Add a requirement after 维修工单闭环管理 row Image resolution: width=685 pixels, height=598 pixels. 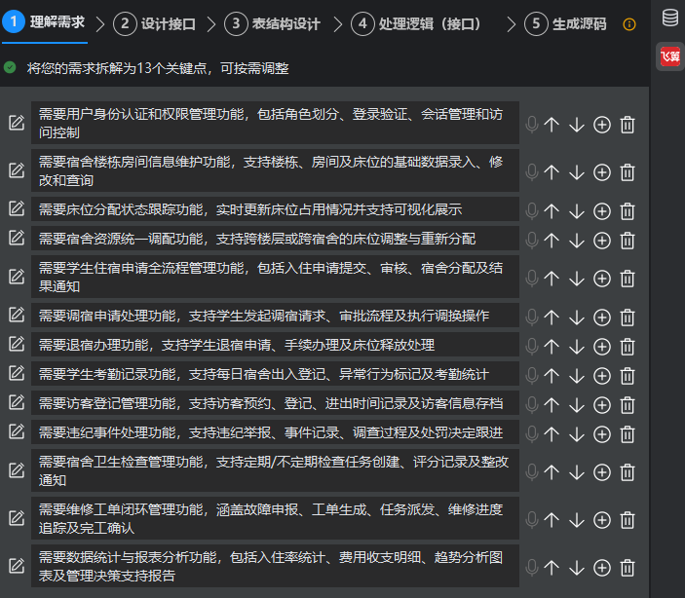(602, 520)
